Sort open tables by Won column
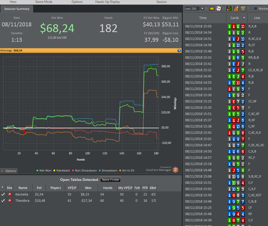 click(88, 188)
